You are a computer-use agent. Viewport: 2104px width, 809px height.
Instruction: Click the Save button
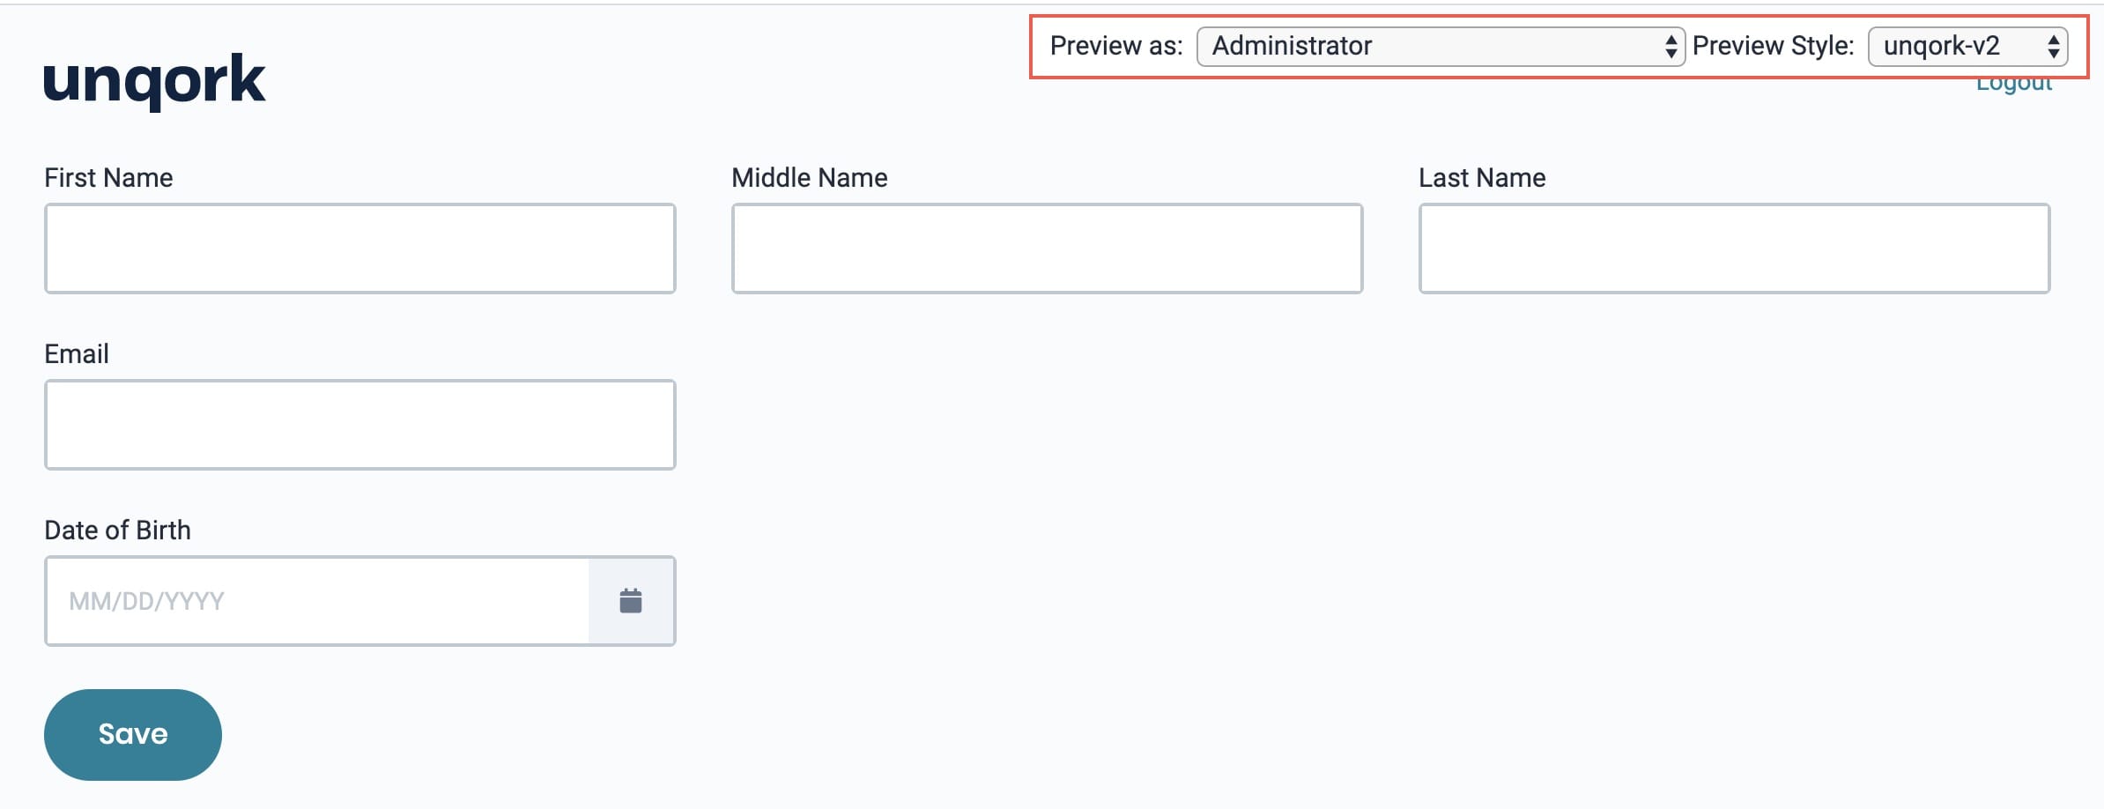pos(133,735)
